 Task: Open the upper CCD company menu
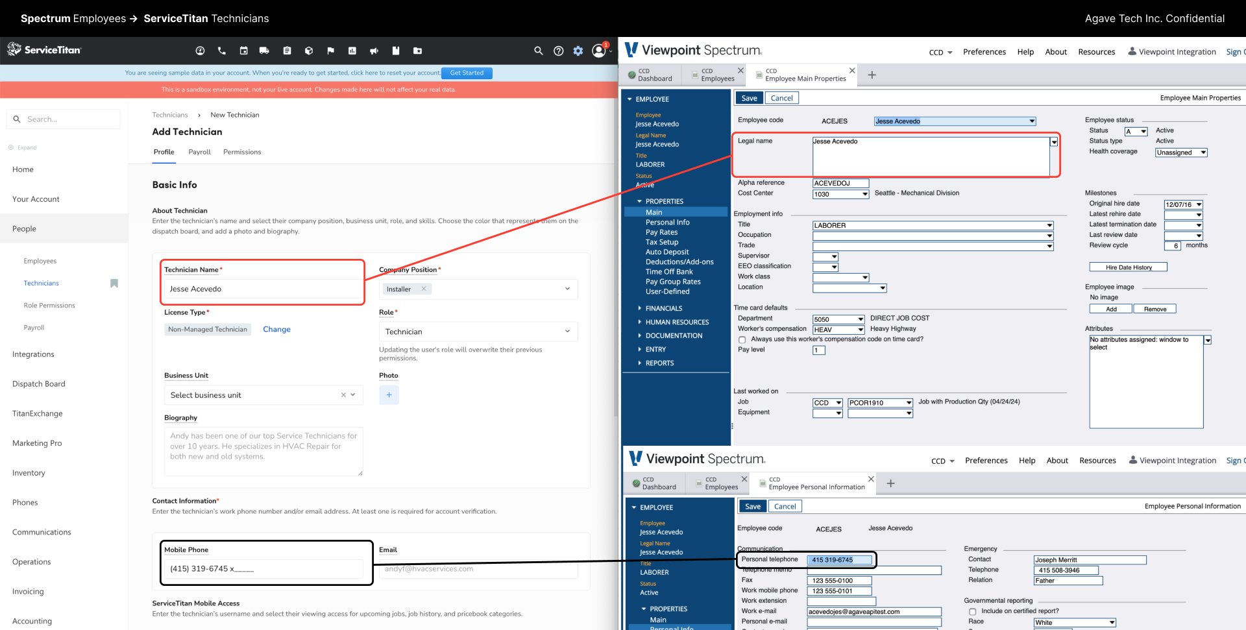[940, 53]
